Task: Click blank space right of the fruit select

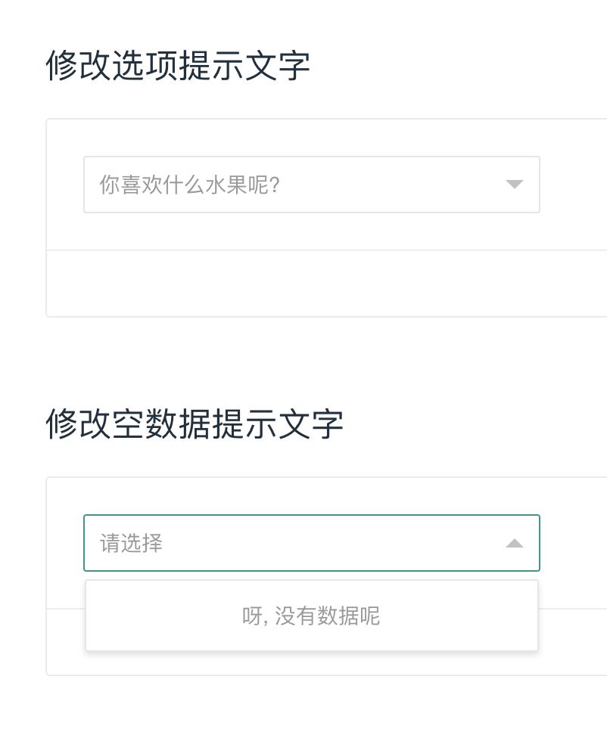Action: click(574, 185)
